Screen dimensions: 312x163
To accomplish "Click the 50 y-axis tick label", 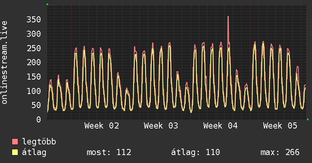I will click(x=36, y=105).
